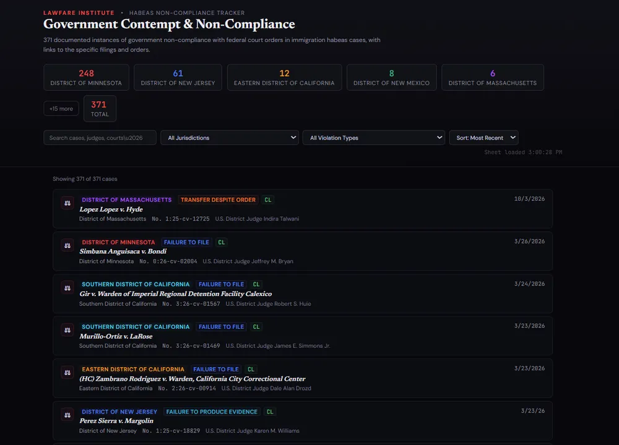619x445 pixels.
Task: Click scales icon beside Lopez Lopez v. Hyde
Action: (67, 203)
